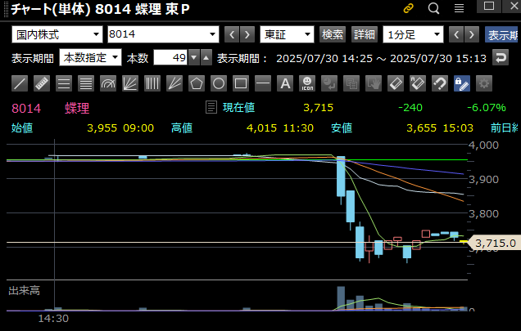
Task: Toggle the drawing lock pencil button
Action: point(462,83)
